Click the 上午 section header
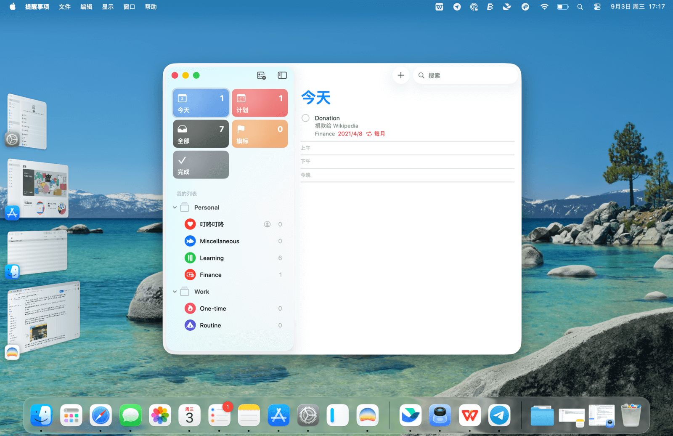This screenshot has width=673, height=436. click(x=305, y=148)
